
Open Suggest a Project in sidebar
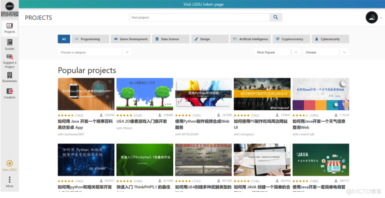10,61
